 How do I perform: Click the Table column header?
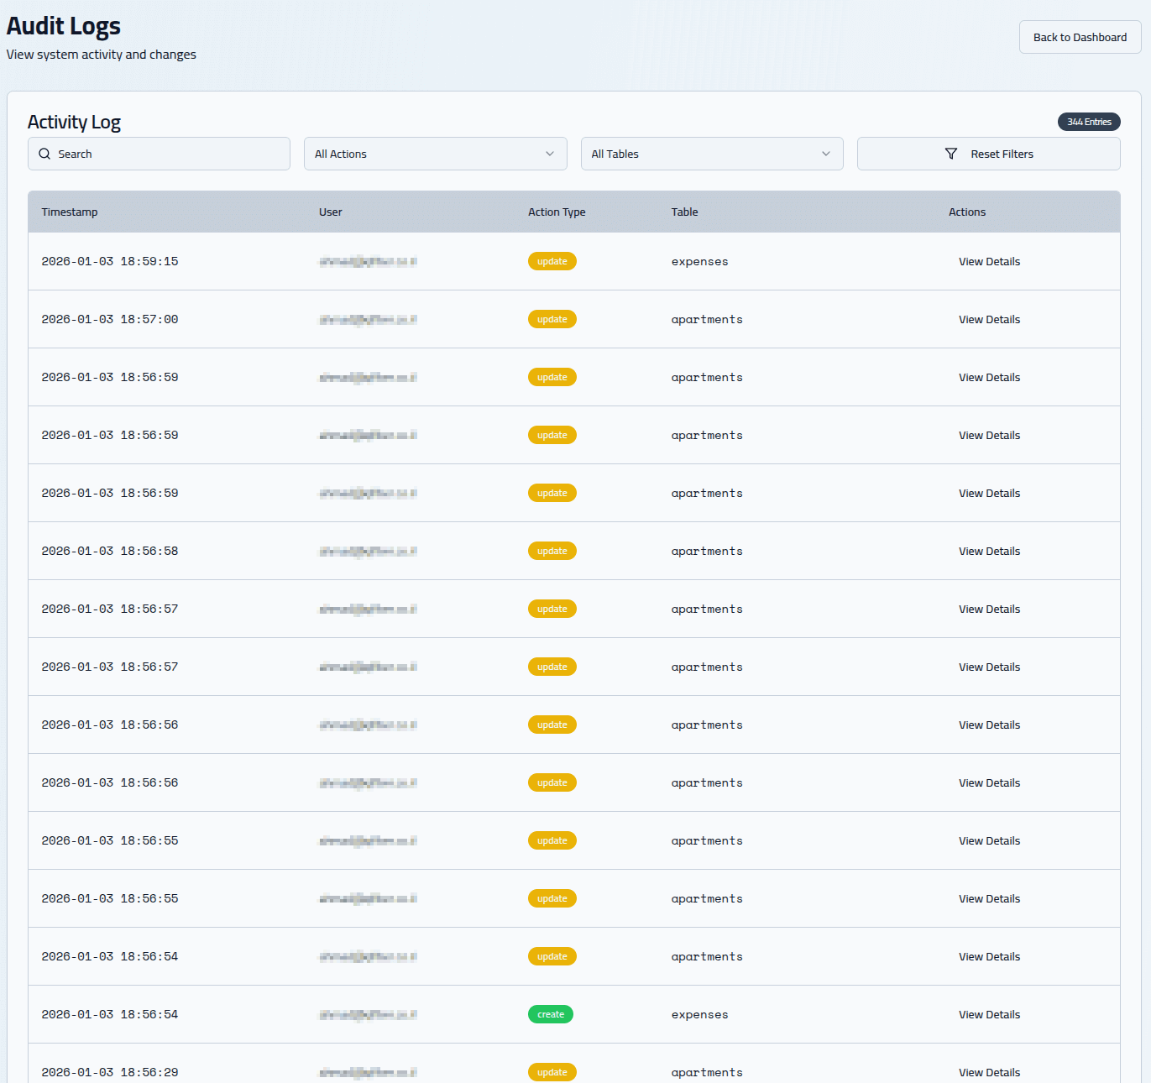tap(684, 212)
